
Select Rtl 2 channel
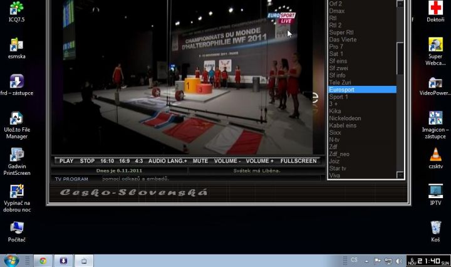(x=335, y=25)
